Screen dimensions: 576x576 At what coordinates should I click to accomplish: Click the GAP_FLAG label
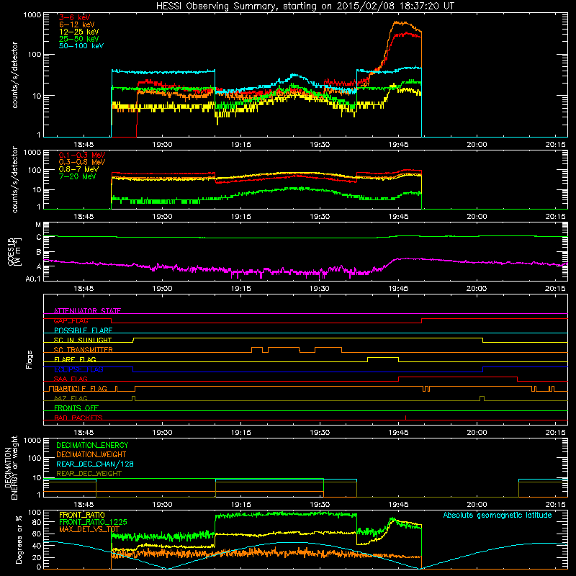pos(71,320)
